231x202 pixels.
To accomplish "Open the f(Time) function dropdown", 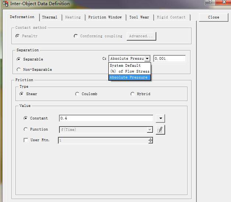I will coord(150,130).
